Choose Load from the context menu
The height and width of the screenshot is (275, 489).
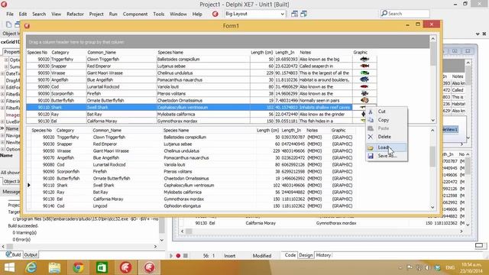(x=387, y=147)
